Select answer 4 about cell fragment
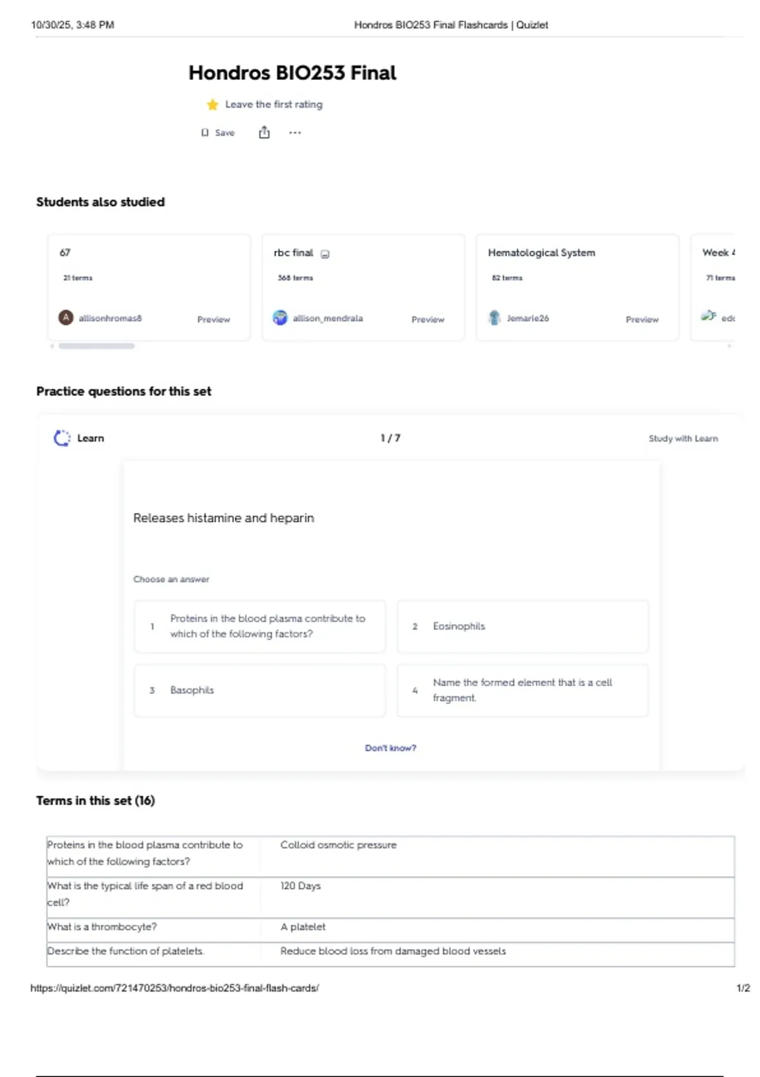760x1077 pixels. pos(522,690)
